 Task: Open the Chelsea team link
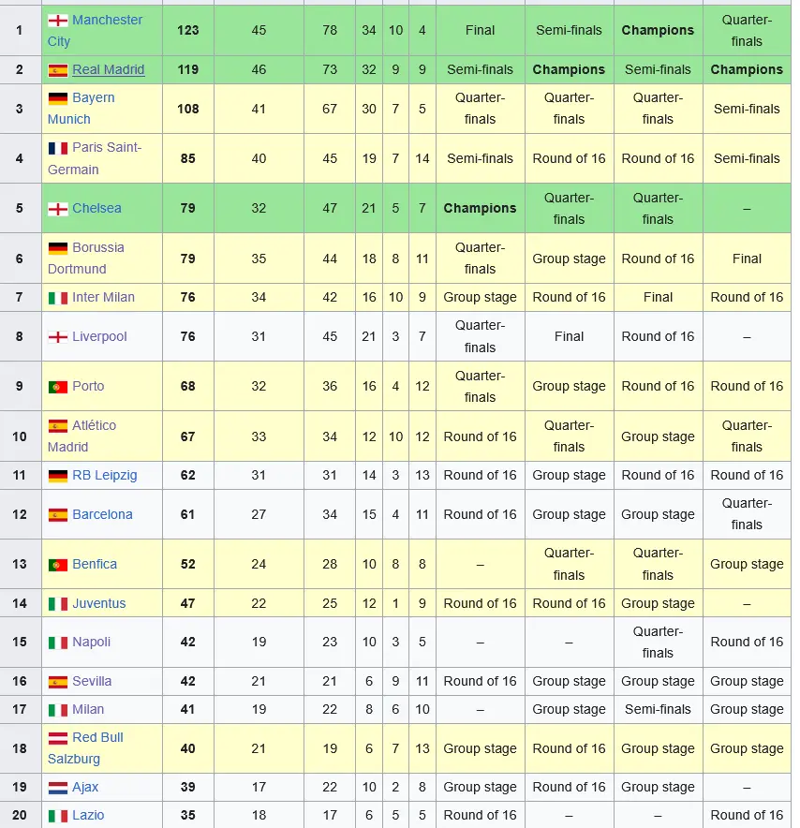96,208
